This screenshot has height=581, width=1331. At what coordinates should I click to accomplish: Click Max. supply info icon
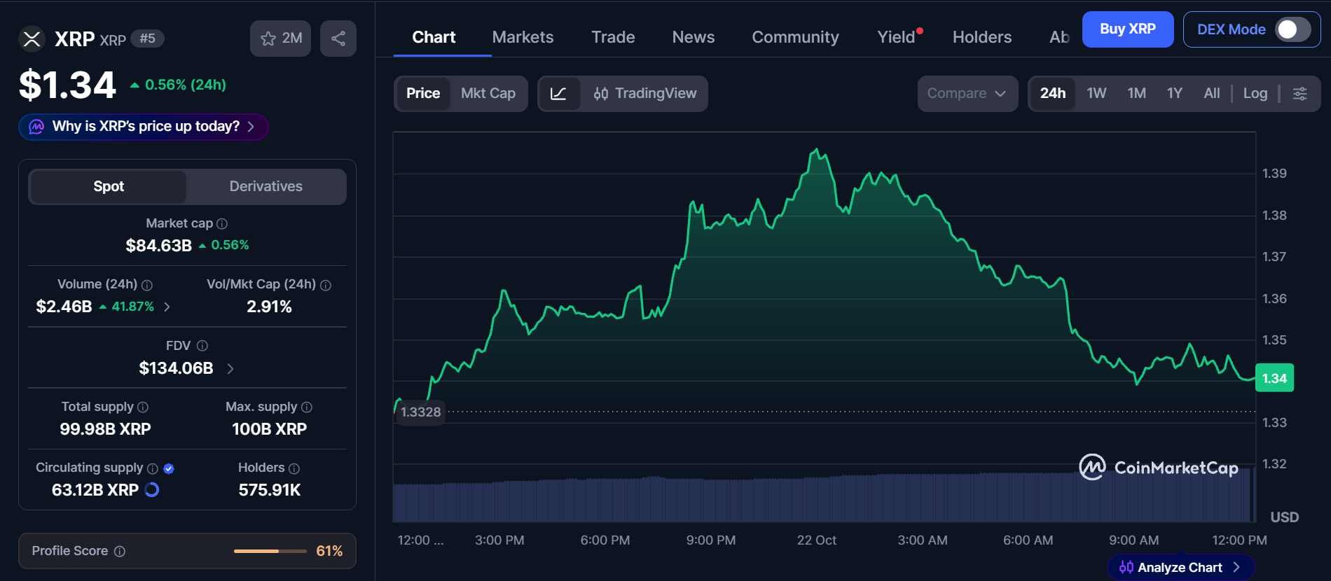point(307,407)
